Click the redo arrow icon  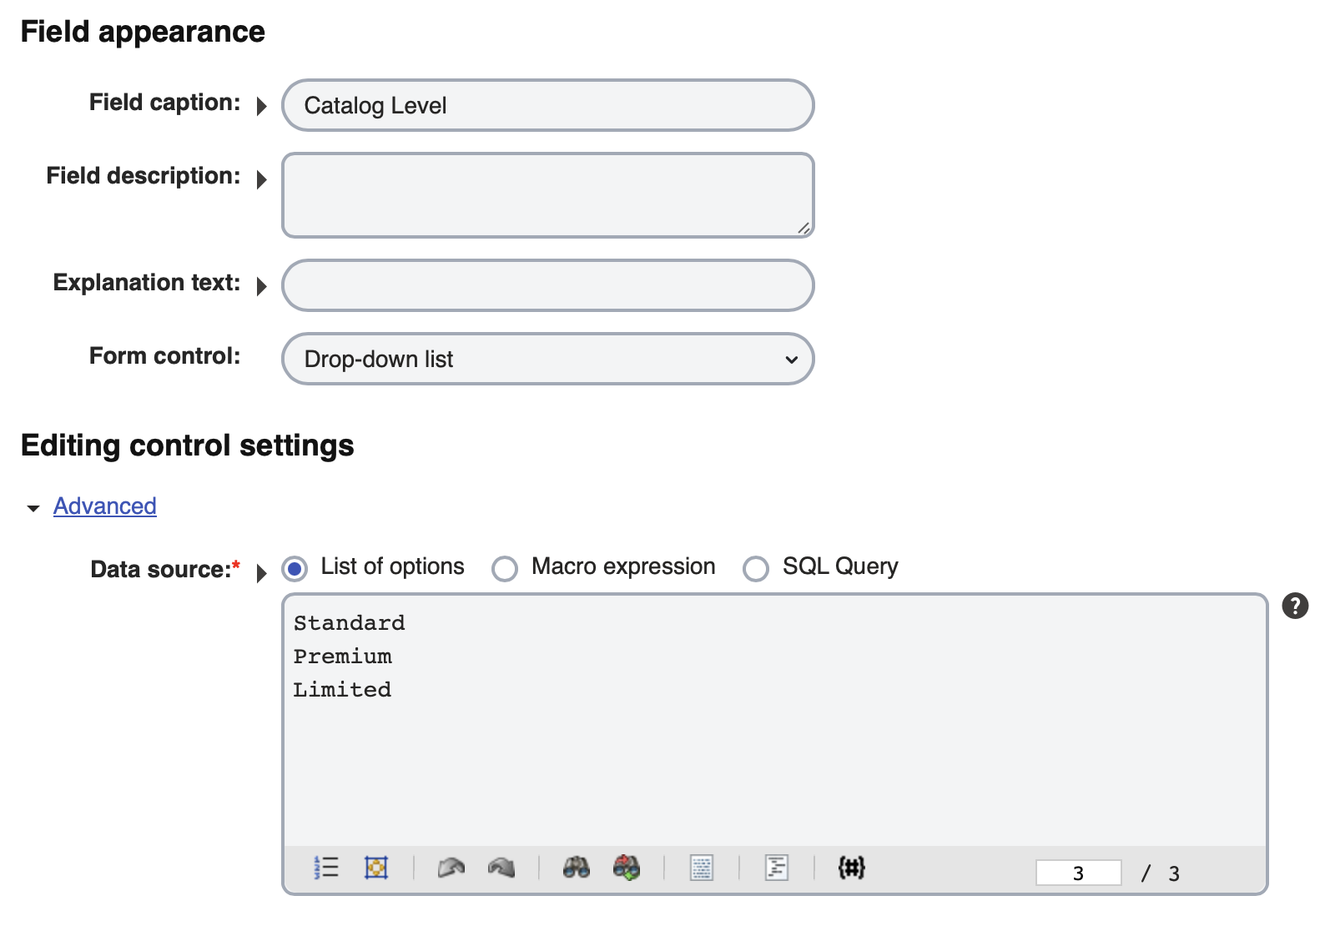[x=501, y=868]
